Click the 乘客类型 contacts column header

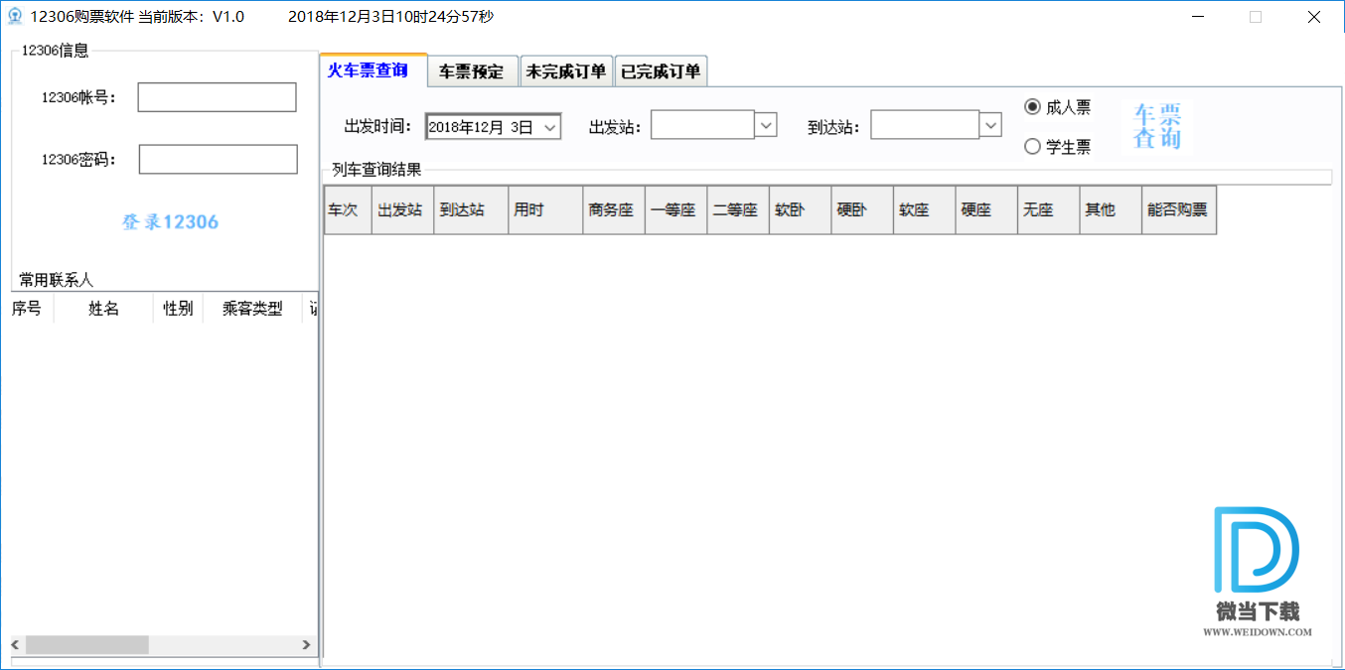pos(252,309)
